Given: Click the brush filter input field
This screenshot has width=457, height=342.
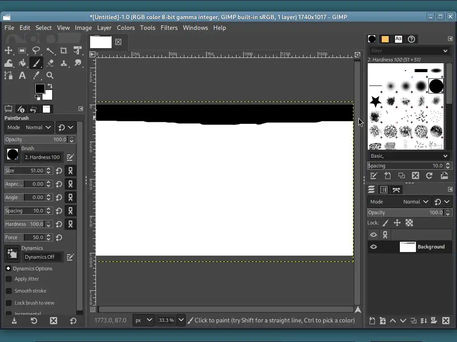Looking at the screenshot, I should (405, 51).
